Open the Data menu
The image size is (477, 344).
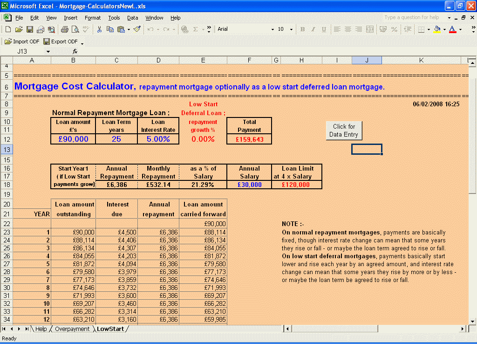[x=133, y=18]
